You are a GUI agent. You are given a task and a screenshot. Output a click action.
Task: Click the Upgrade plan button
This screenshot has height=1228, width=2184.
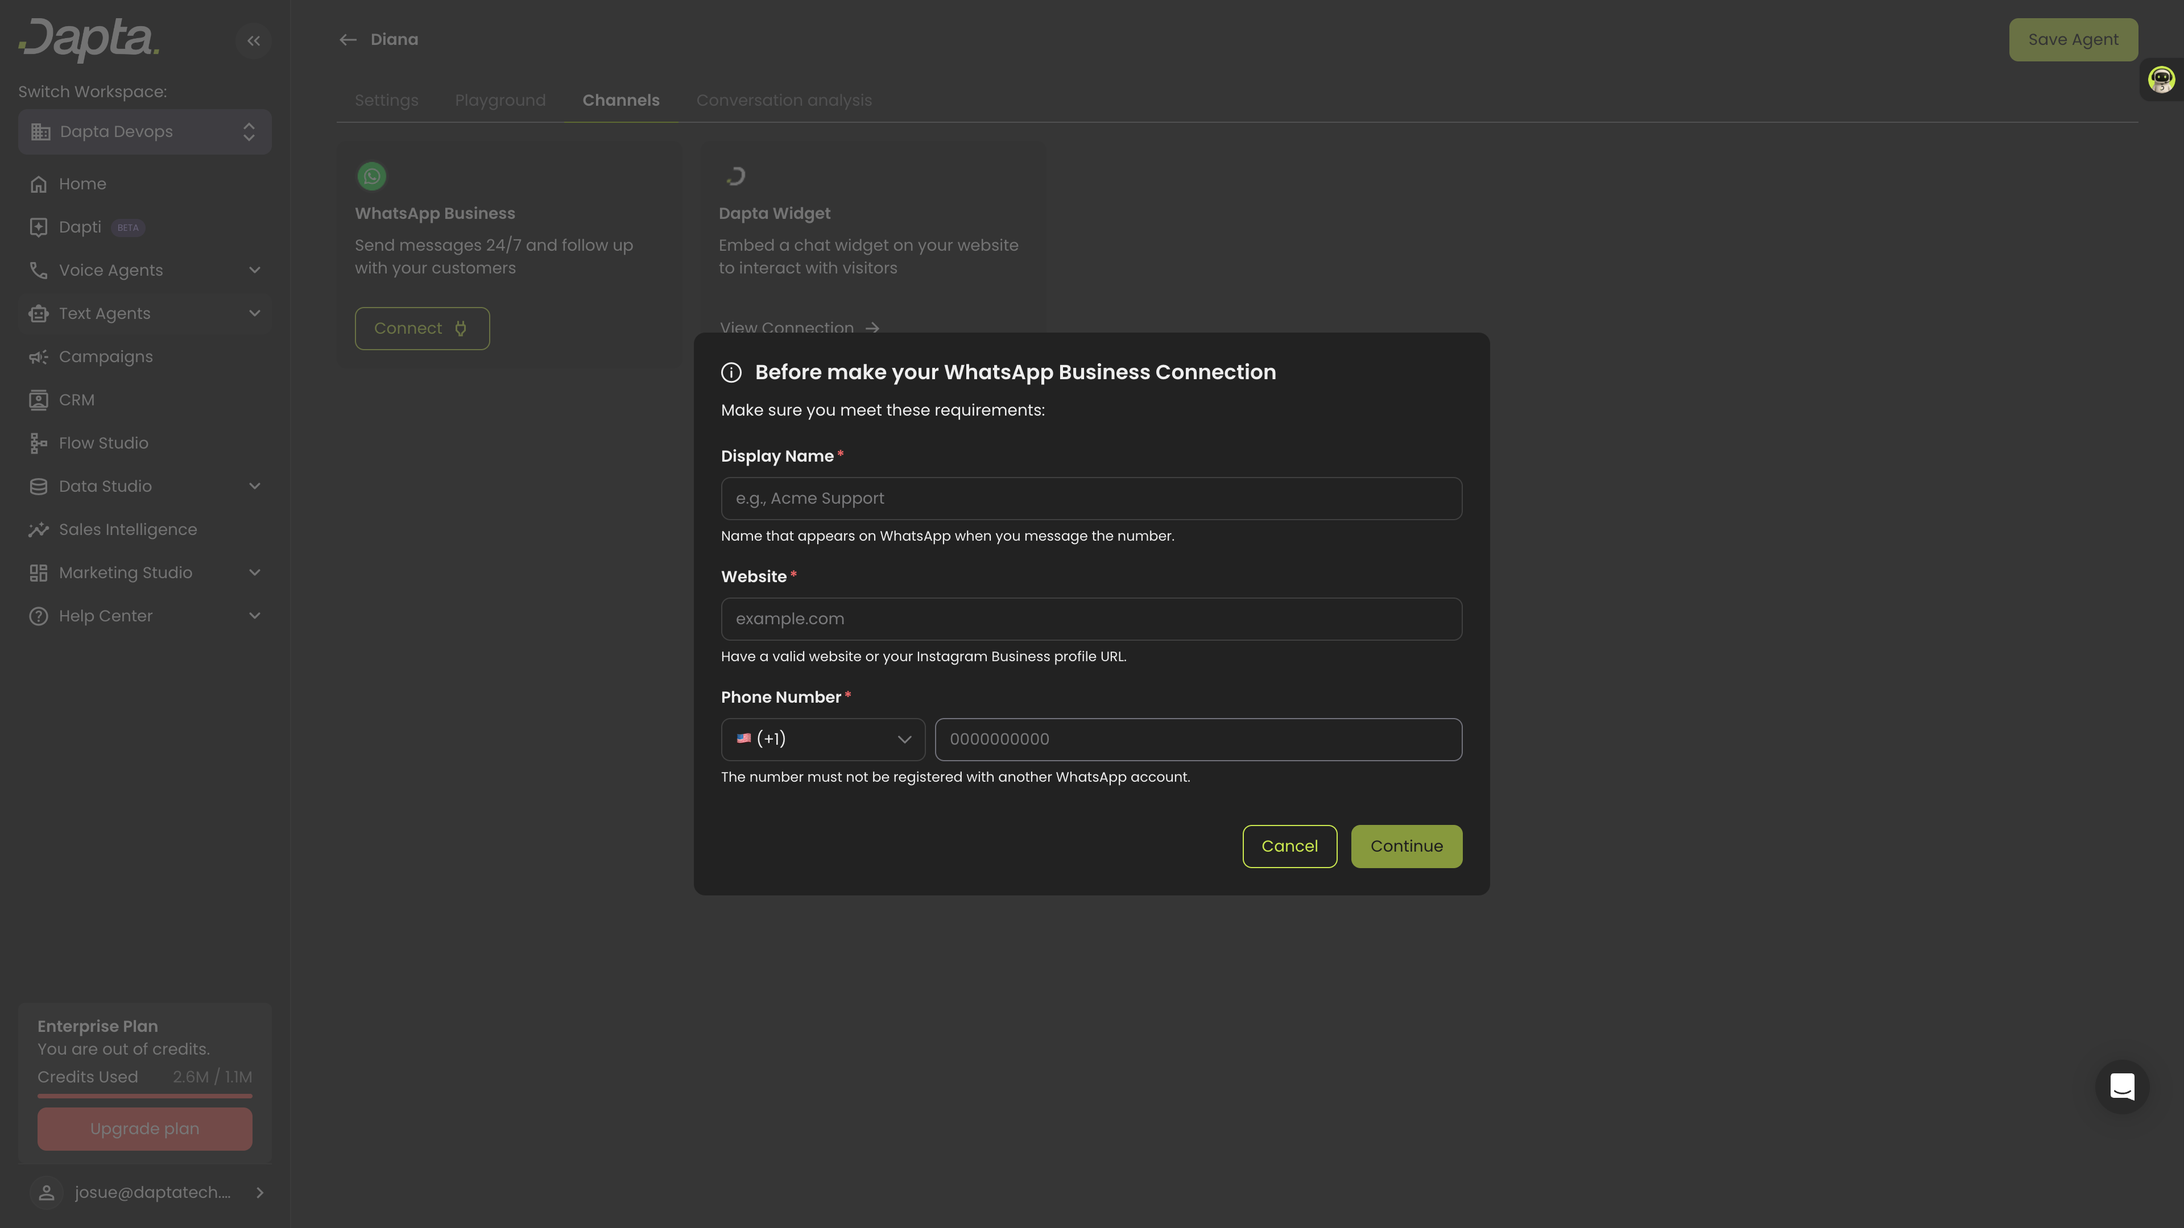pyautogui.click(x=145, y=1129)
